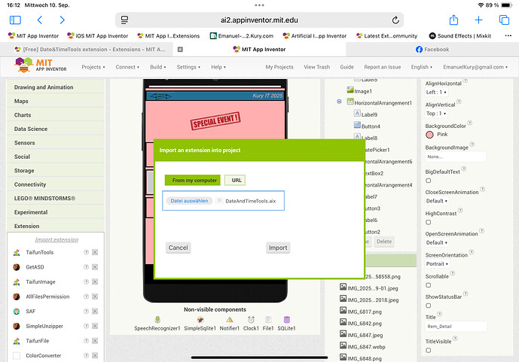Image resolution: width=519 pixels, height=362 pixels.
Task: Select the From my computer option
Action: pyautogui.click(x=193, y=180)
